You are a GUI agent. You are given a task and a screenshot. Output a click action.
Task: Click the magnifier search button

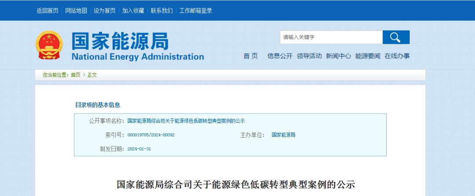pos(396,37)
